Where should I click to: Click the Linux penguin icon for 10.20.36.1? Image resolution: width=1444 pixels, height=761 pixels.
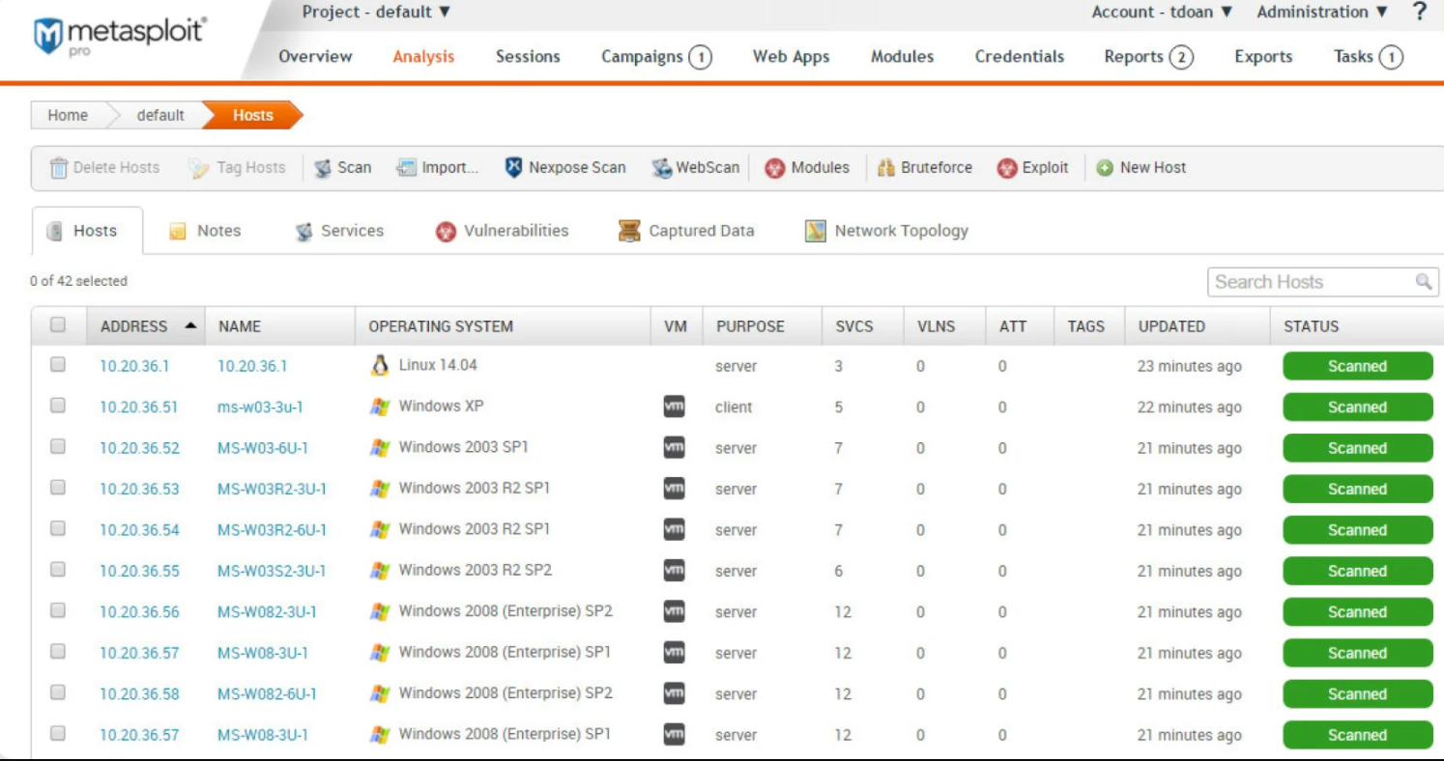point(380,365)
